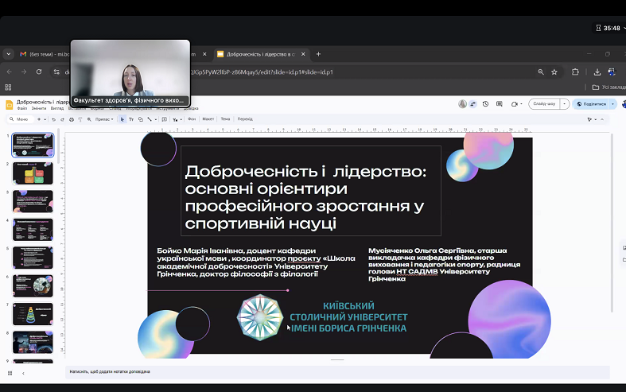Expand the Слайд-шоу dropdown arrow

click(x=564, y=104)
